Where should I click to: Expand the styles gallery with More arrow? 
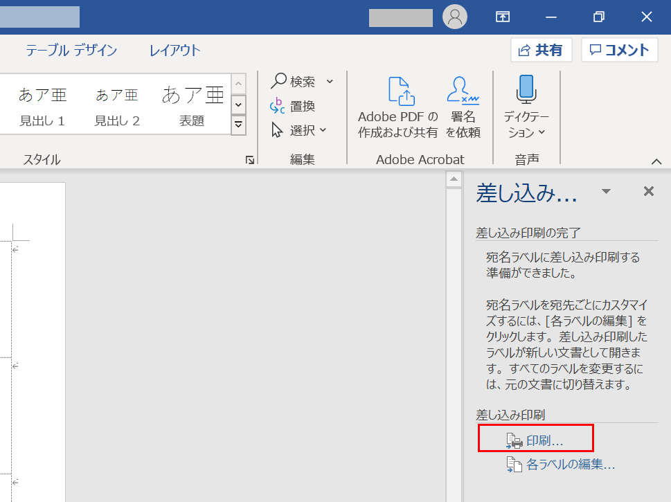pos(238,125)
